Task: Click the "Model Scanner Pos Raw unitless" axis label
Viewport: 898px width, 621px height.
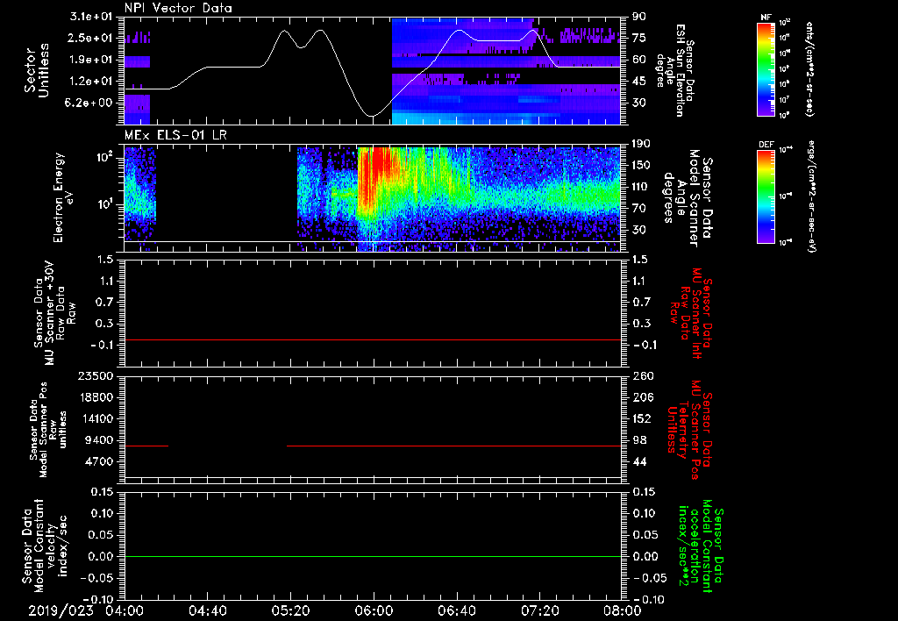Action: 48,429
